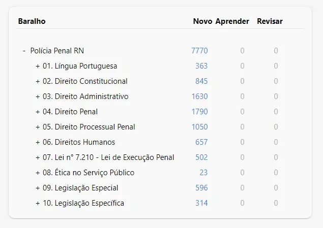Click new count 845 for Direito Constitucional

pos(201,81)
